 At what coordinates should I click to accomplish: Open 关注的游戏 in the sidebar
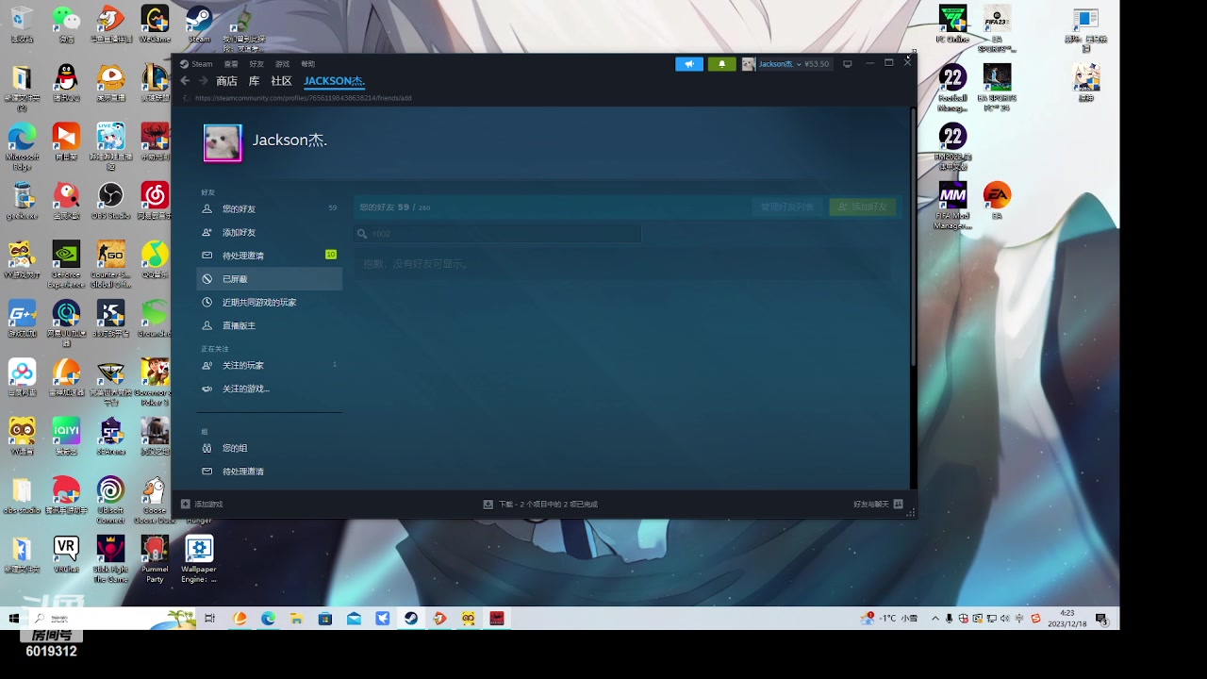pos(269,389)
